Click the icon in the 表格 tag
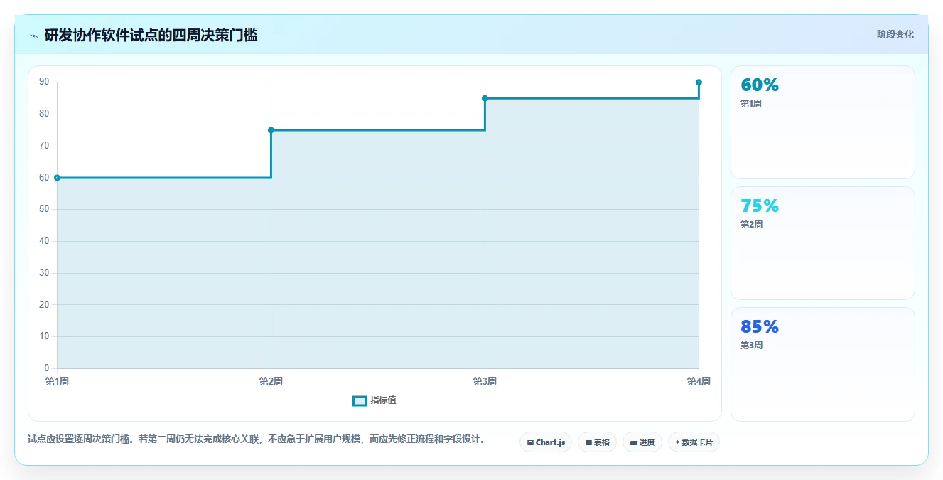943x480 pixels. click(x=588, y=442)
